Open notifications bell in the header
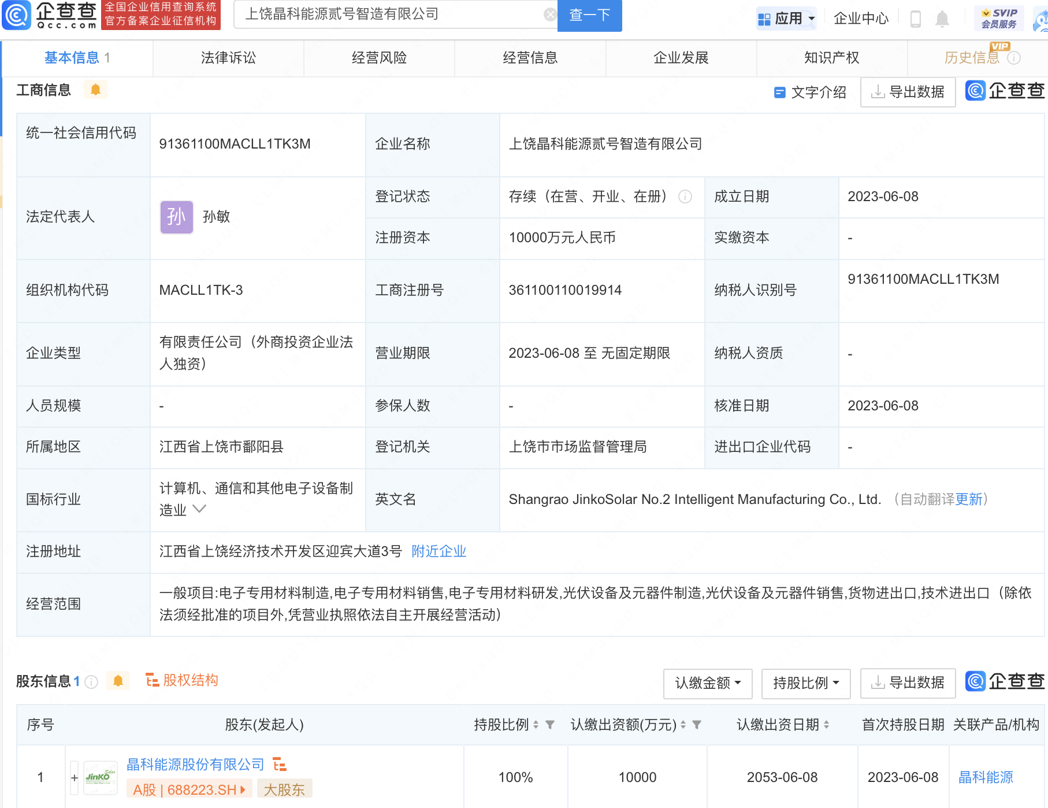1048x808 pixels. tap(942, 19)
